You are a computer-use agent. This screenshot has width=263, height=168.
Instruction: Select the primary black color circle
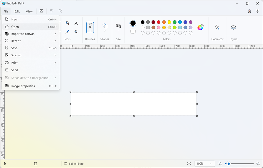(x=133, y=23)
